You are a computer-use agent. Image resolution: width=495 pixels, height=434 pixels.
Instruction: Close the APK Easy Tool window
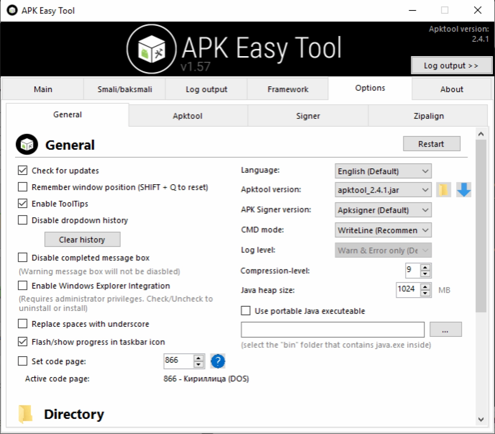click(478, 10)
